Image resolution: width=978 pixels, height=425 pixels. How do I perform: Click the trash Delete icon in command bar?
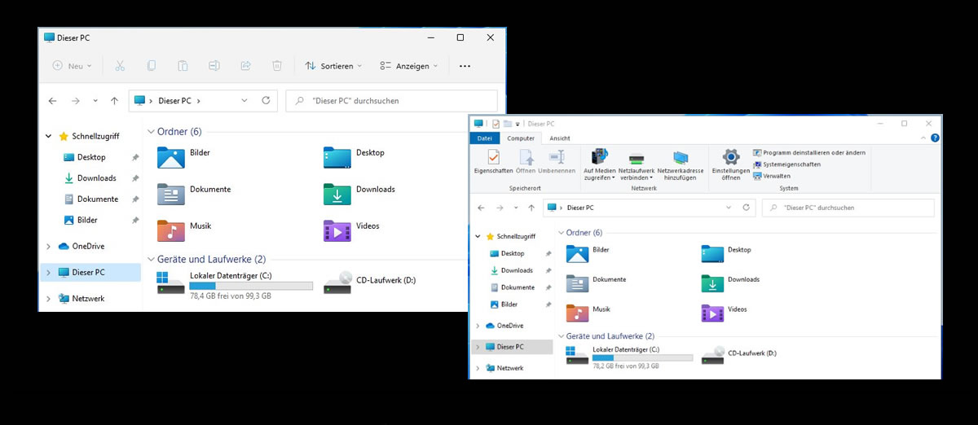pos(277,66)
